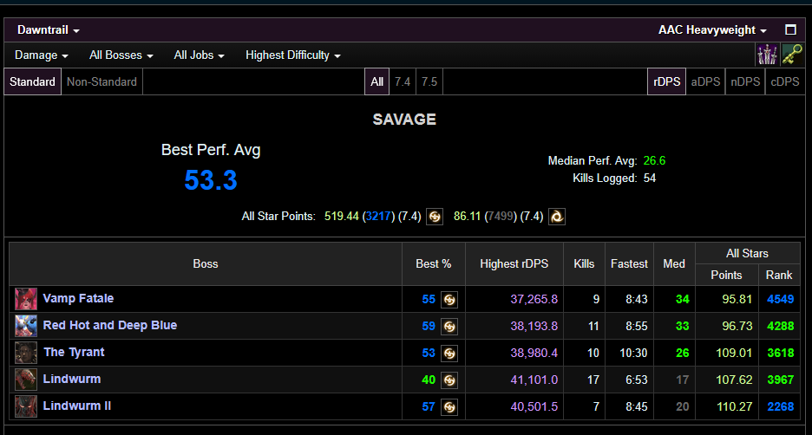Image resolution: width=812 pixels, height=435 pixels.
Task: Click highest rDPS value 38,193.8
Action: (x=534, y=327)
